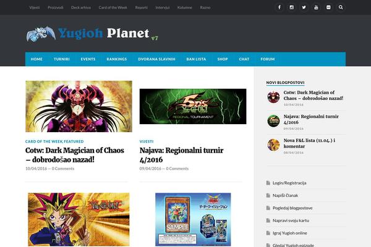Open Dark Magician of Chaos article image

pyautogui.click(x=79, y=106)
